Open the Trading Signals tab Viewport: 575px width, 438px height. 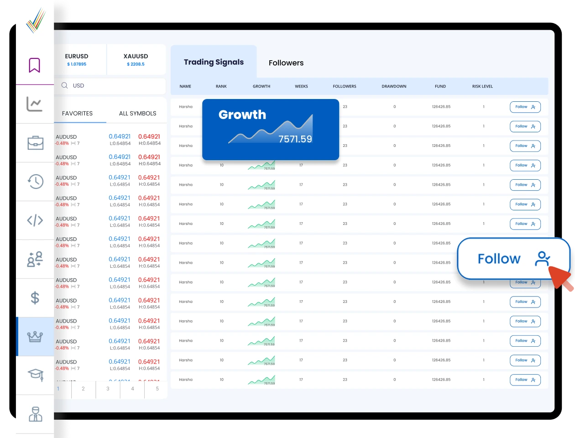tap(213, 62)
